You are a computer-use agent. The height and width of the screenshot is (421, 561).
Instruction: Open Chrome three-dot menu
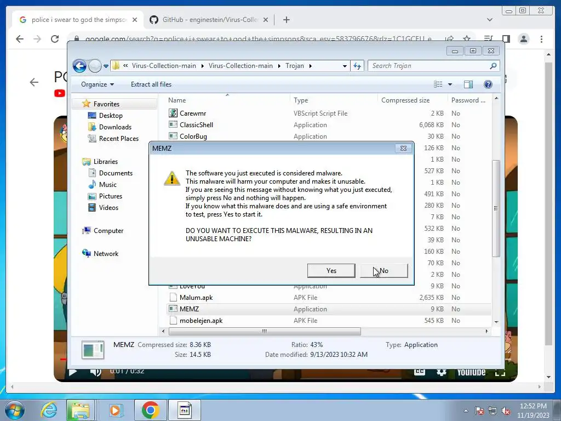[x=541, y=39]
